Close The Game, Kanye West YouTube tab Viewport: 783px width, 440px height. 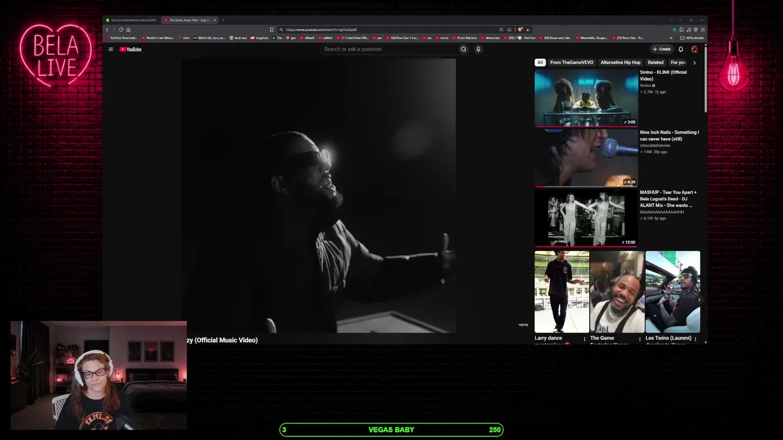pyautogui.click(x=215, y=20)
